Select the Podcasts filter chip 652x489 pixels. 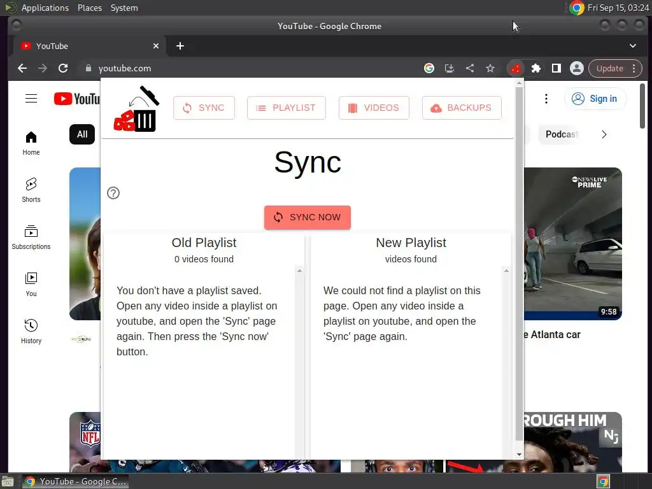pyautogui.click(x=560, y=134)
